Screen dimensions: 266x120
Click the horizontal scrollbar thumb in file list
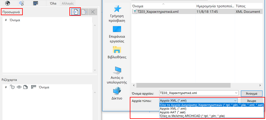pos(183,85)
